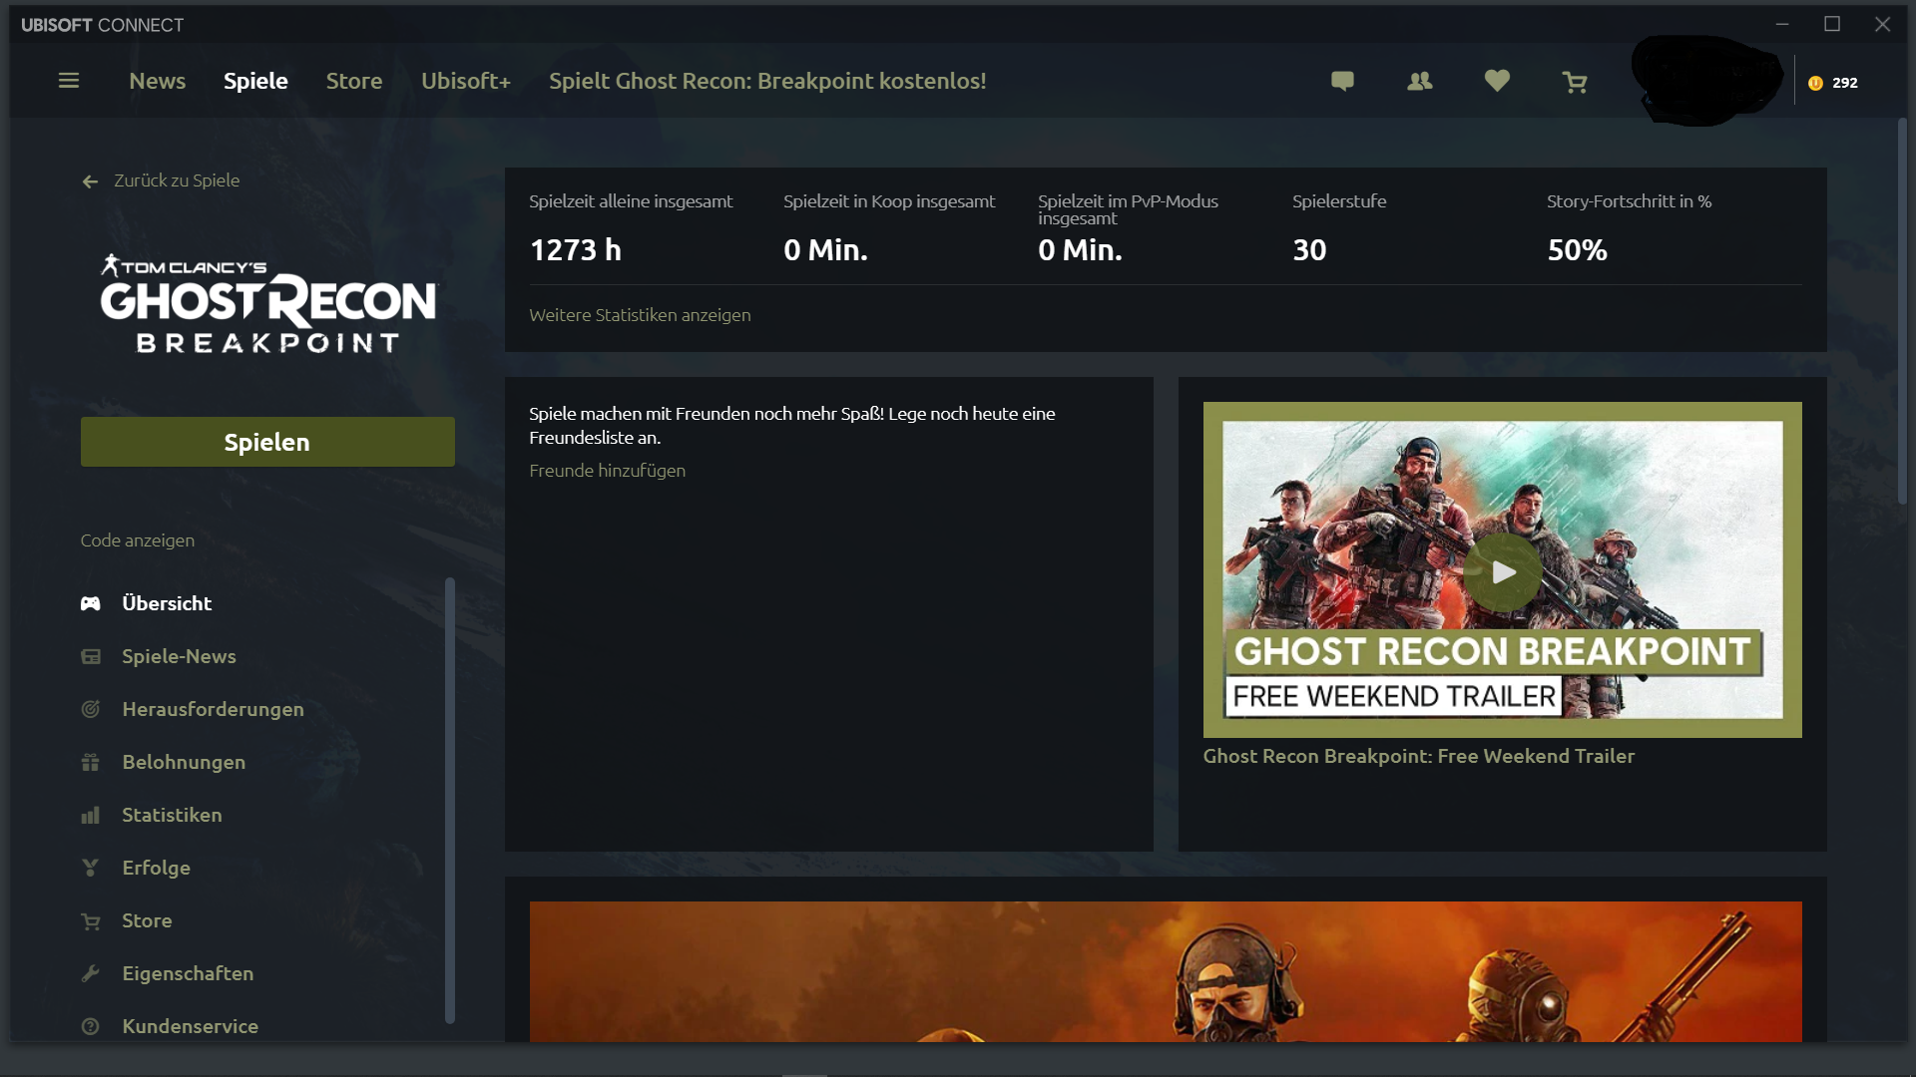Click the Code anzeigen link
Image resolution: width=1916 pixels, height=1077 pixels.
point(138,540)
